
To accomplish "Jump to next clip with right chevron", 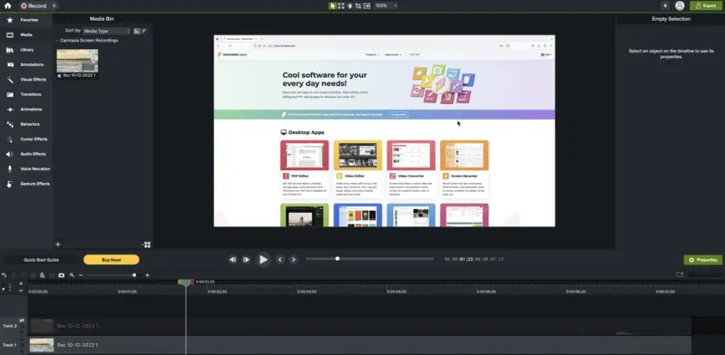I will [293, 259].
